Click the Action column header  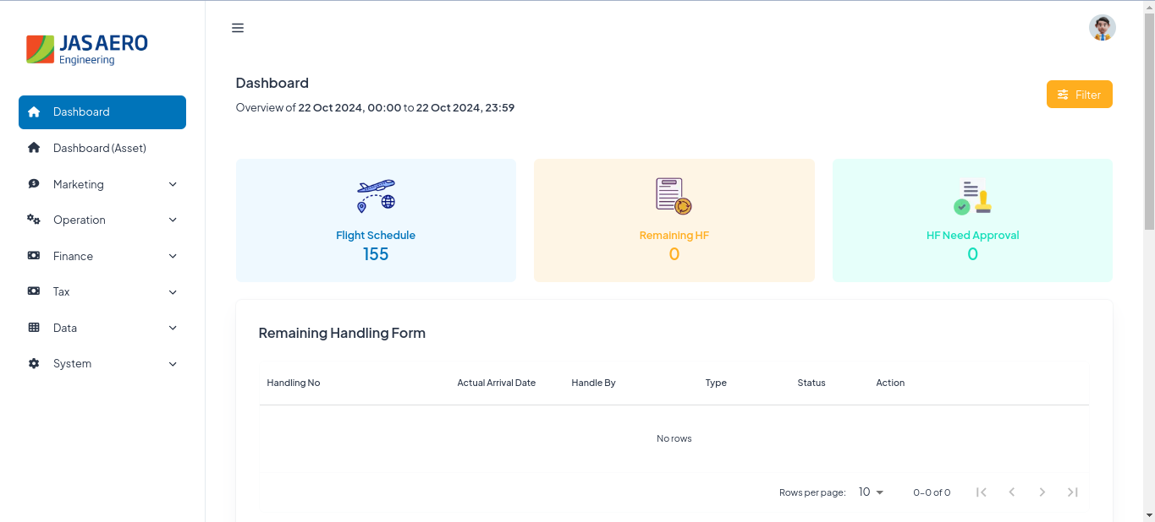[890, 383]
